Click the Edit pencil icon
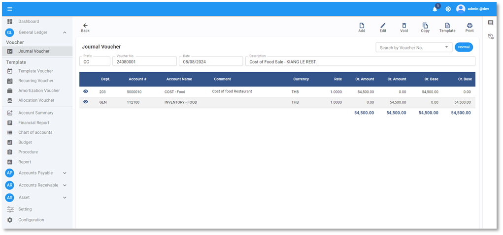503x235 pixels. [x=383, y=27]
